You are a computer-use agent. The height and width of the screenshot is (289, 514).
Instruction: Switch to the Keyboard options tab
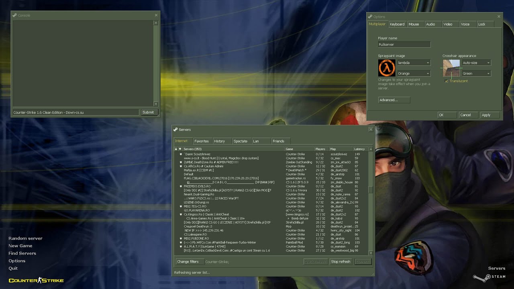pos(397,24)
